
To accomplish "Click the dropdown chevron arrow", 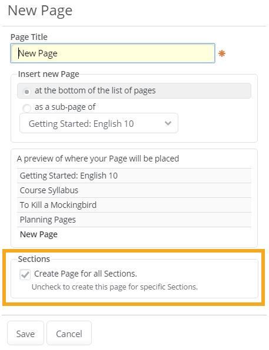I will [x=168, y=123].
